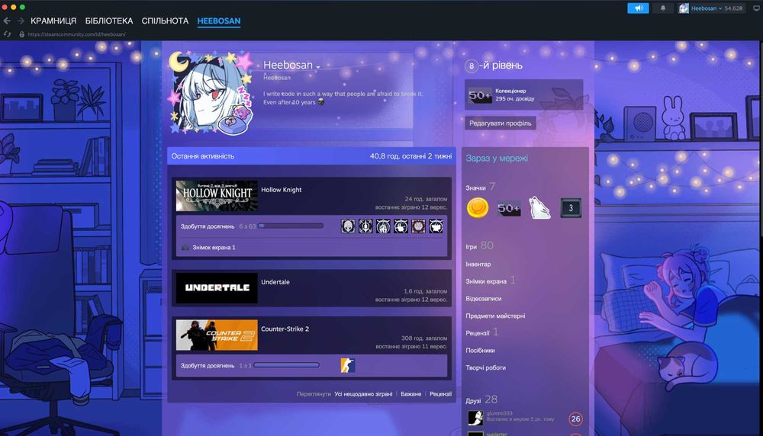Open the Посібники link
The width and height of the screenshot is (763, 436).
480,350
